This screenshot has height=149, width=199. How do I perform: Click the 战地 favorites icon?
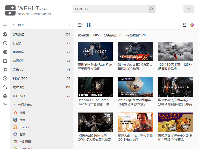tap(15, 120)
